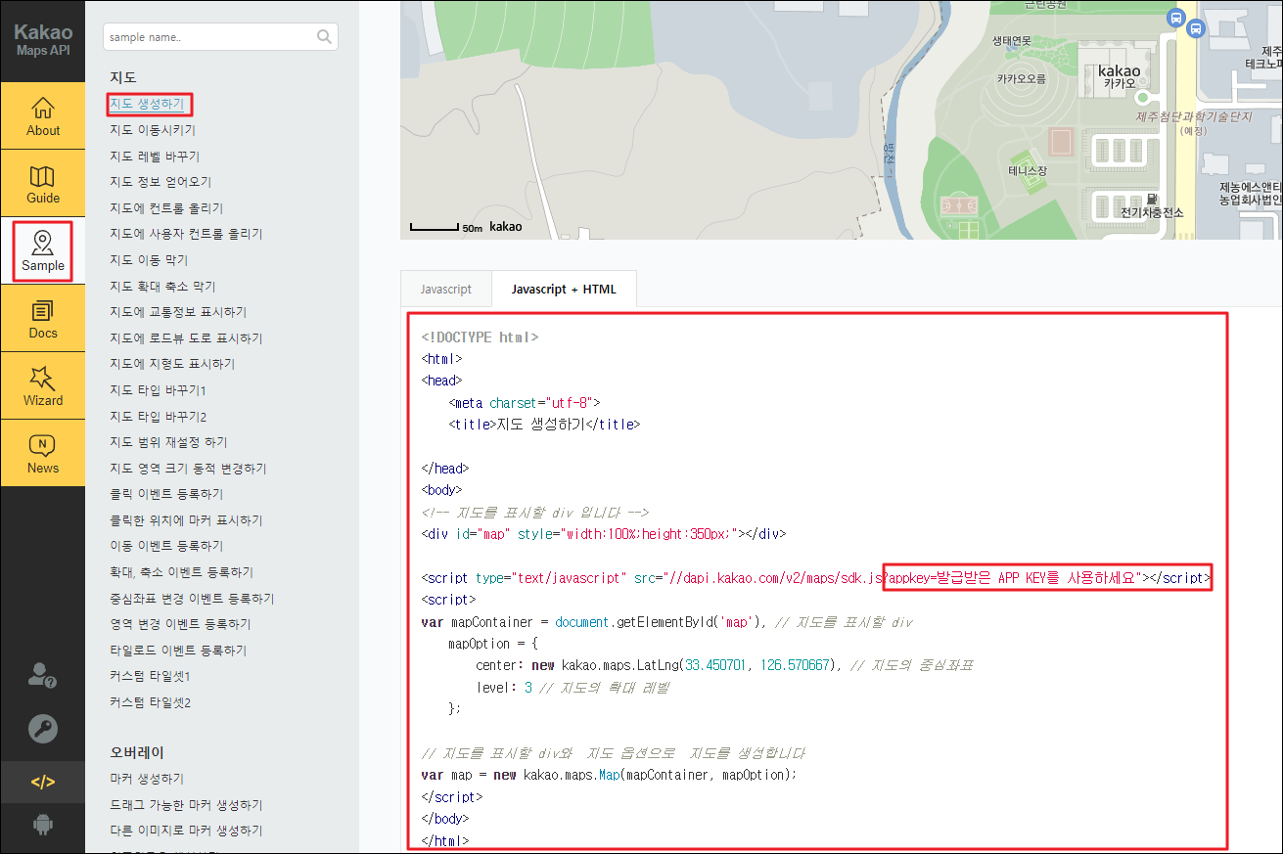The height and width of the screenshot is (854, 1283).
Task: Click the 제주첨단과학기술단지 label on the map
Action: [x=1194, y=116]
